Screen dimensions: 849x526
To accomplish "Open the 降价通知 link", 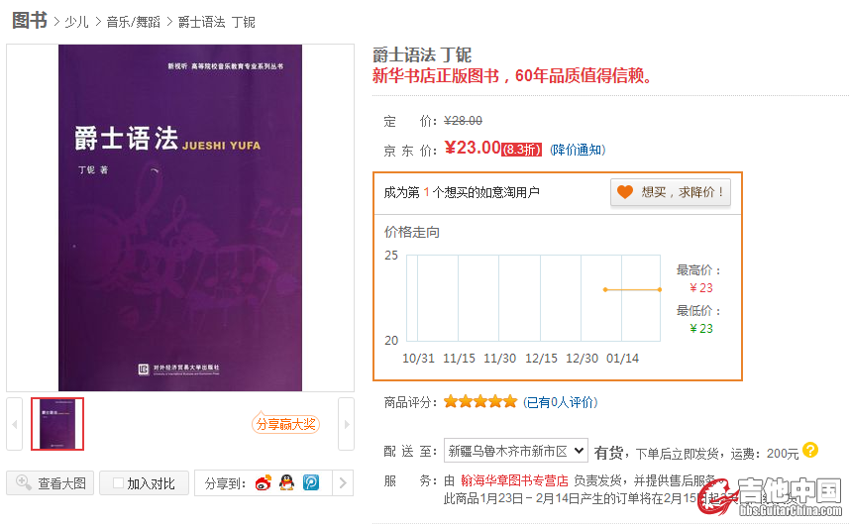I will pos(578,150).
